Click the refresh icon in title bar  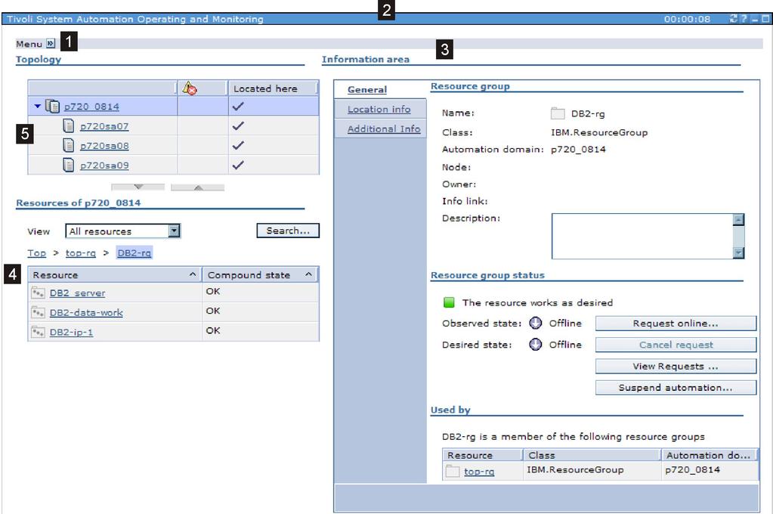(734, 19)
